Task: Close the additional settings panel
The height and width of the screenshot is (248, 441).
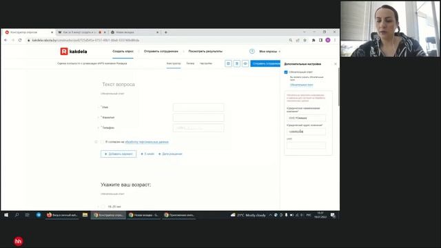Action: point(336,64)
